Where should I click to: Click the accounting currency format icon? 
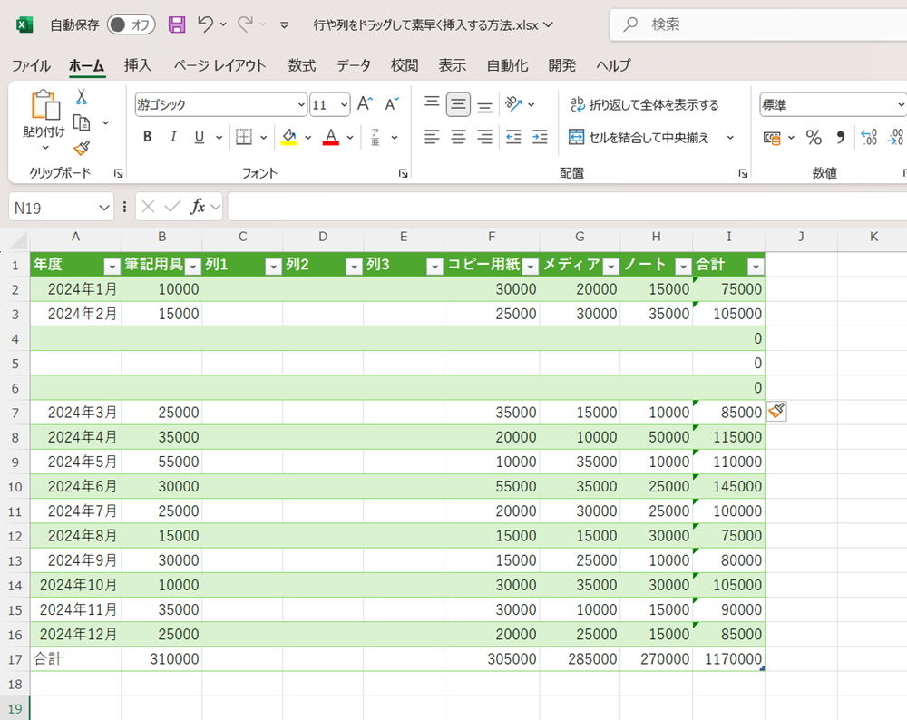772,138
